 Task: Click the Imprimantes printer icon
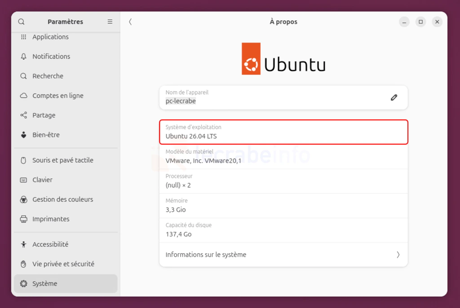coord(23,219)
